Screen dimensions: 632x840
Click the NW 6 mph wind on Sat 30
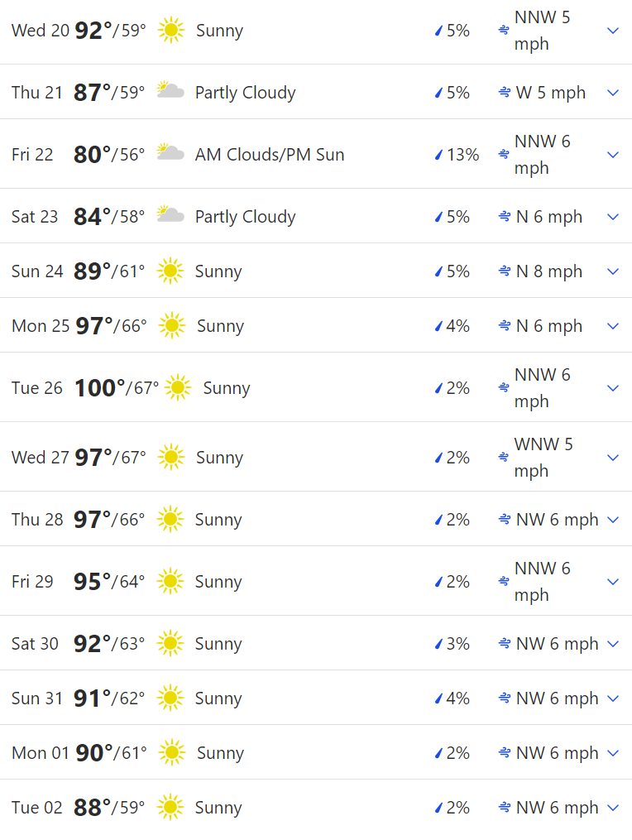coord(557,644)
